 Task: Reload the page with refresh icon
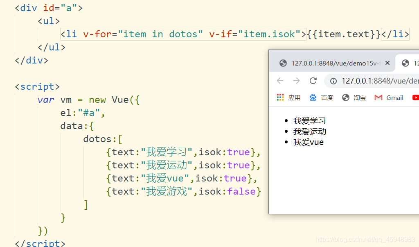coord(313,81)
